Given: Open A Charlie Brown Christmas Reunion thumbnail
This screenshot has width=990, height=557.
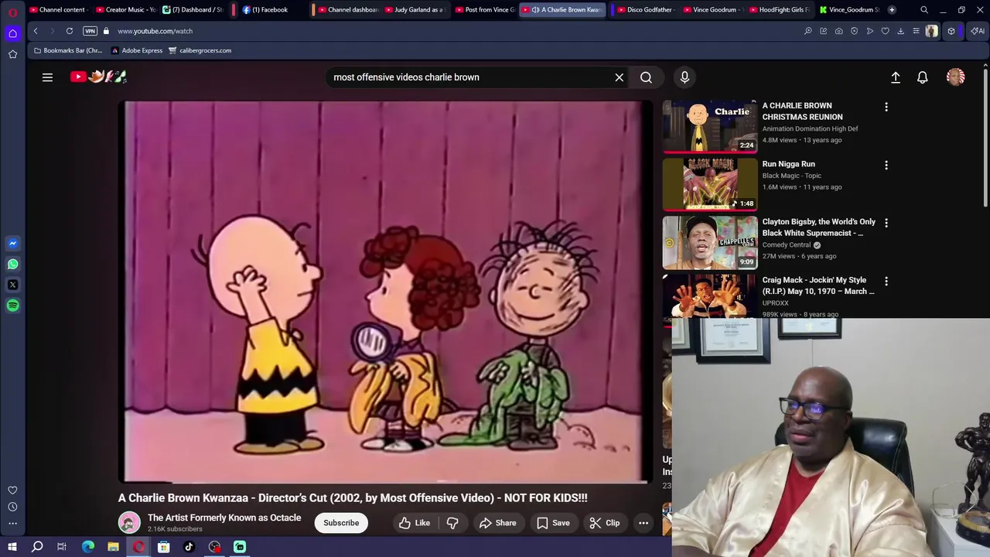Looking at the screenshot, I should tap(710, 126).
